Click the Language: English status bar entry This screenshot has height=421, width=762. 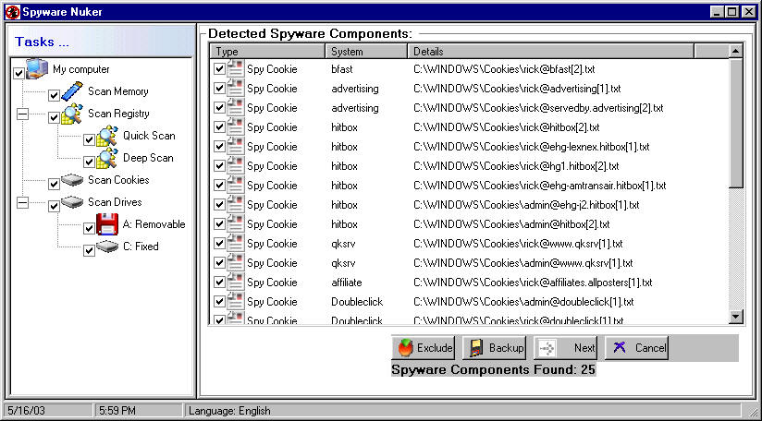point(230,411)
